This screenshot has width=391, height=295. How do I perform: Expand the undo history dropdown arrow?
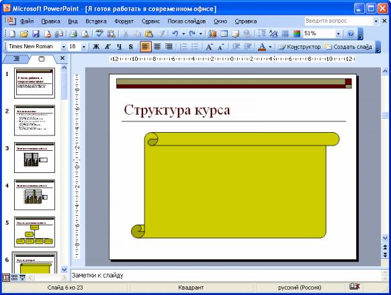[183, 34]
